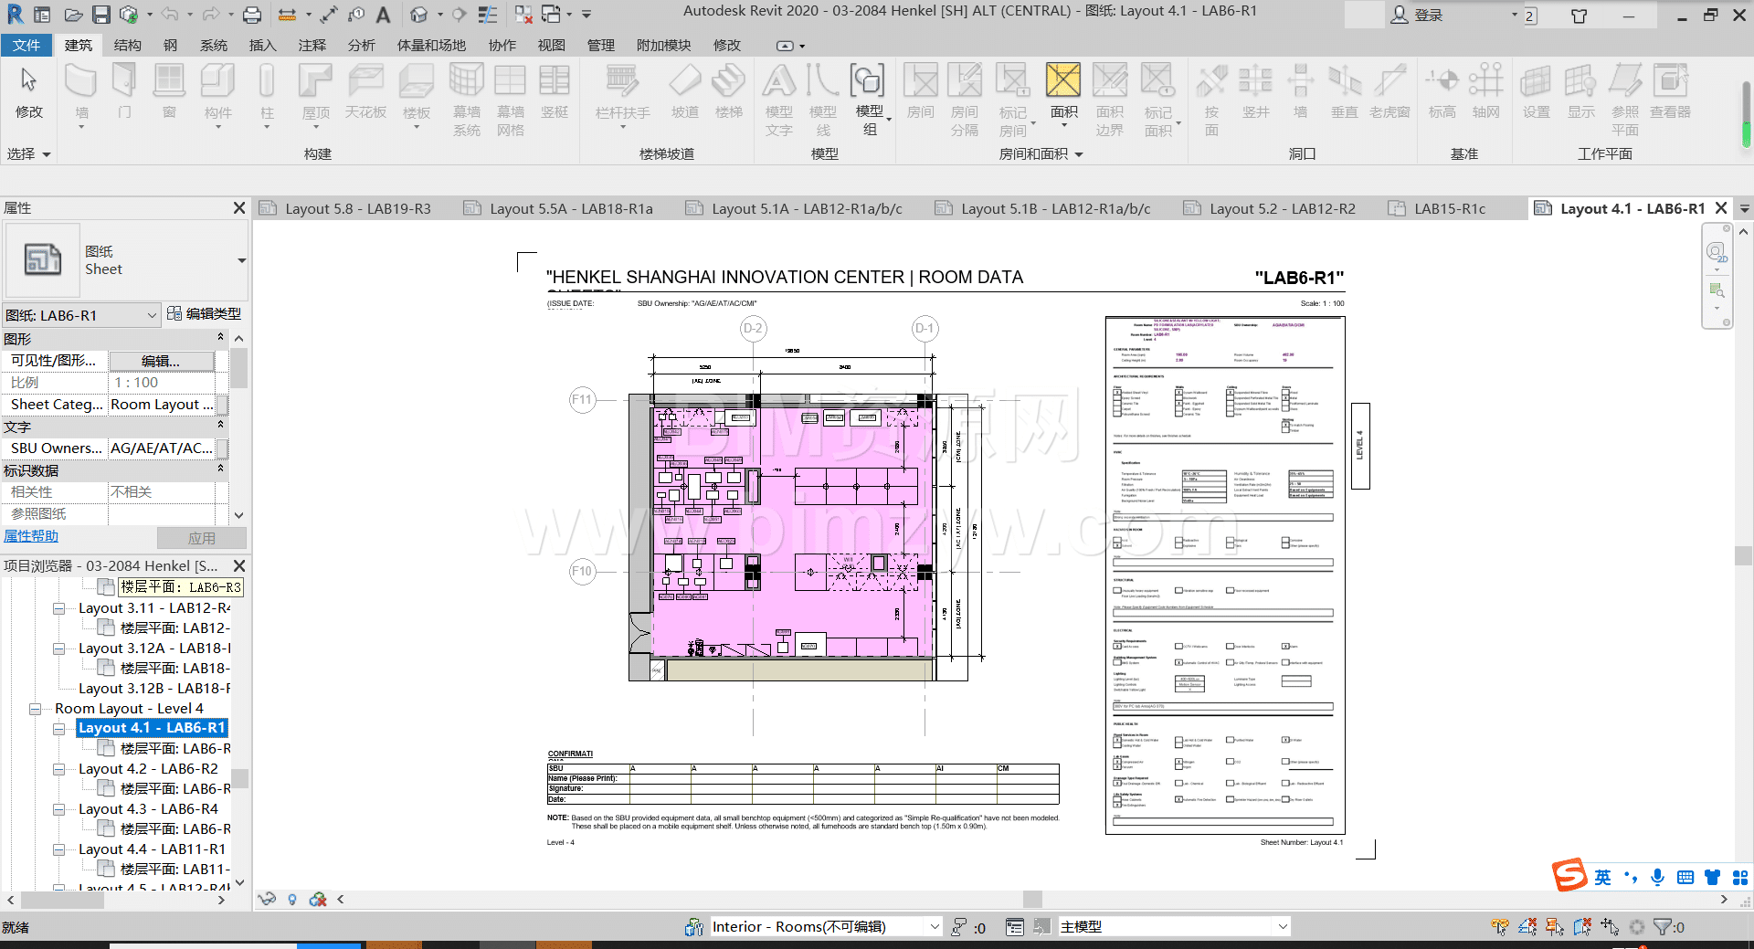The height and width of the screenshot is (949, 1754).
Task: Click the Print icon in quick access toolbar
Action: tap(252, 15)
